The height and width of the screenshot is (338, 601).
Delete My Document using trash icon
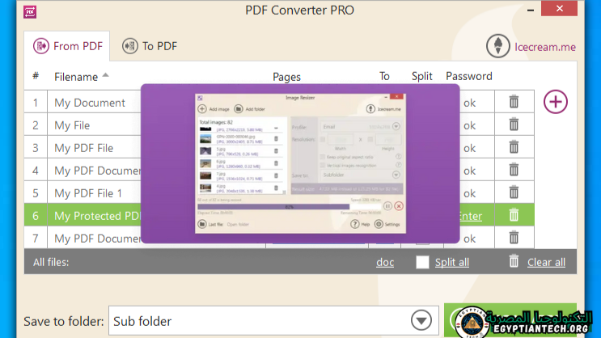pos(514,102)
